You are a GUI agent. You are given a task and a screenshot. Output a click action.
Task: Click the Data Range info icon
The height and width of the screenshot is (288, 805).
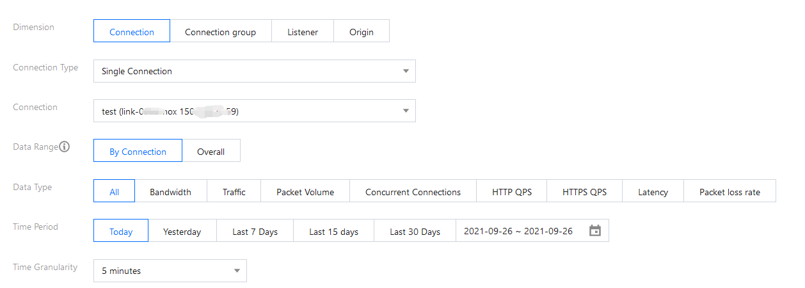[x=65, y=147]
